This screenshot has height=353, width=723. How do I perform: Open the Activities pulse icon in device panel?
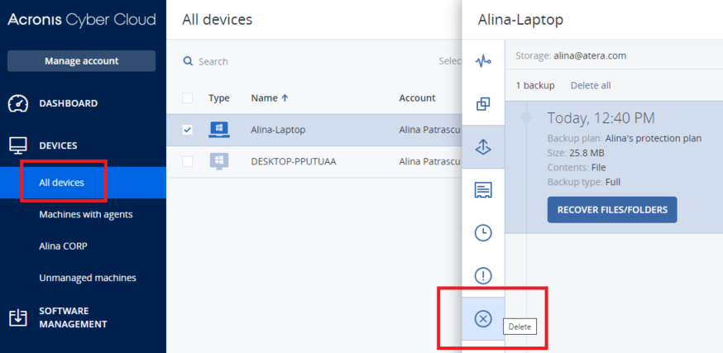(x=483, y=61)
